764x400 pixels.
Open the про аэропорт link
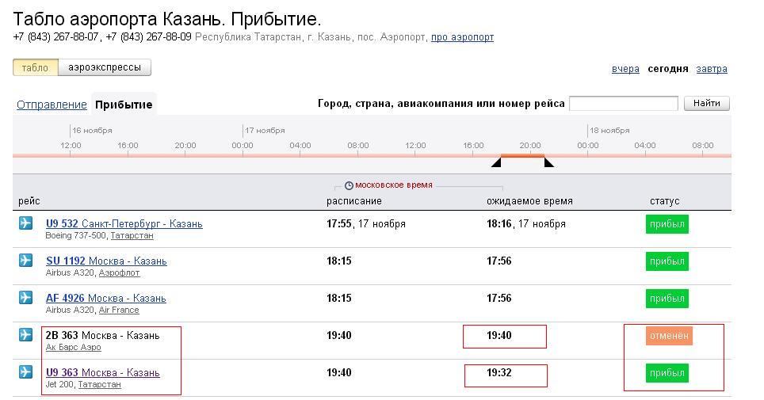point(462,37)
